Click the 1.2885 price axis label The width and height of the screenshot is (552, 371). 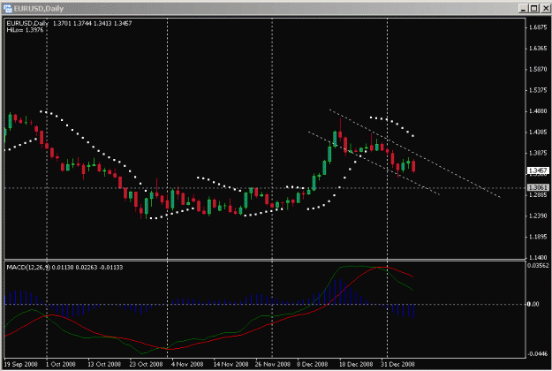coord(538,195)
